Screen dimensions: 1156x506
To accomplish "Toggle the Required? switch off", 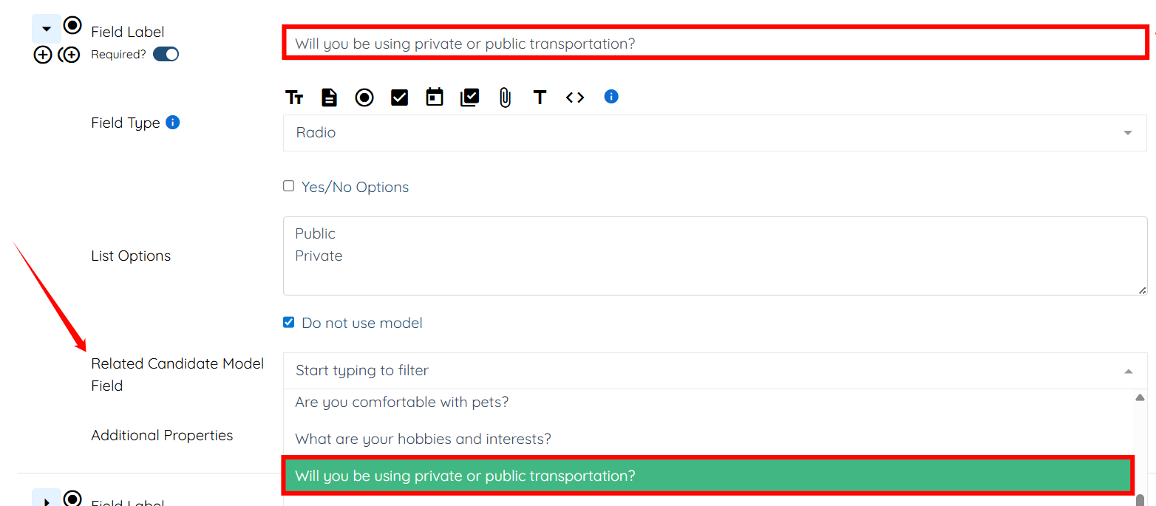I will tap(166, 55).
